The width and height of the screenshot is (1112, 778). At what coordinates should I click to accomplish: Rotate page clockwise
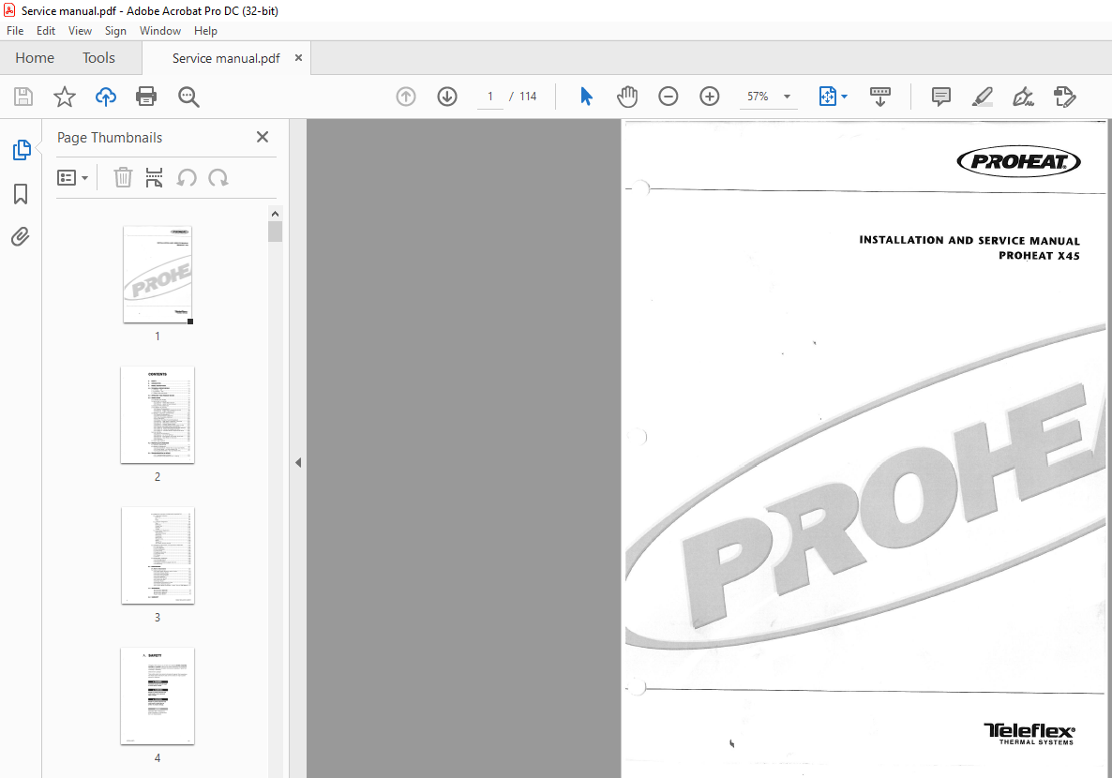click(x=218, y=177)
